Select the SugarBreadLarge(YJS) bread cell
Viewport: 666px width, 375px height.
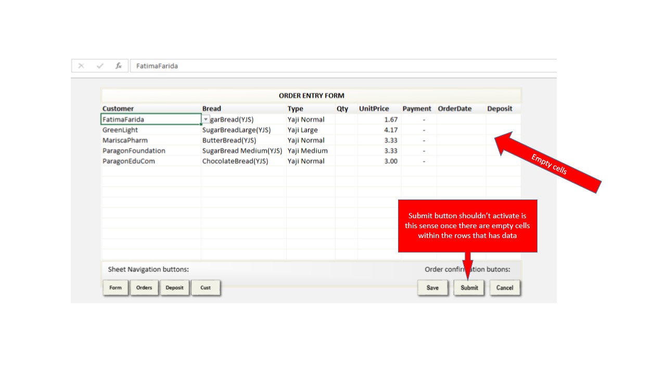point(244,130)
